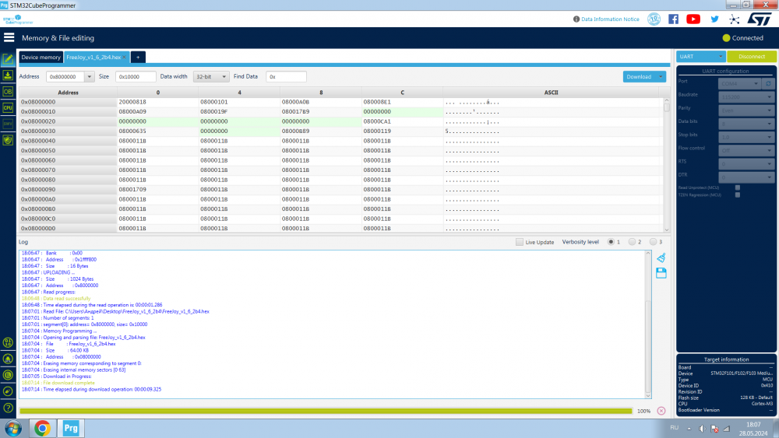The width and height of the screenshot is (779, 438).
Task: Select verbosity level 1
Action: 611,242
